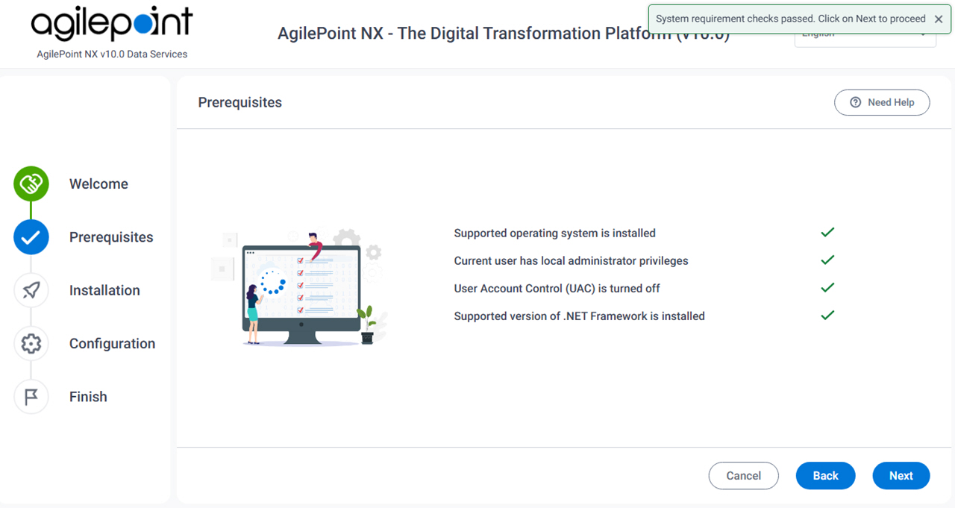Select the Finish step label
The height and width of the screenshot is (508, 955).
point(88,397)
